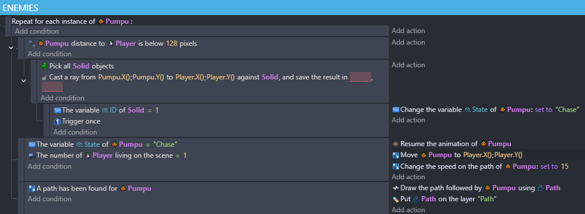Image resolution: width=585 pixels, height=214 pixels.
Task: Click the Repeat for each instance of Pumpu text
Action: 72,21
